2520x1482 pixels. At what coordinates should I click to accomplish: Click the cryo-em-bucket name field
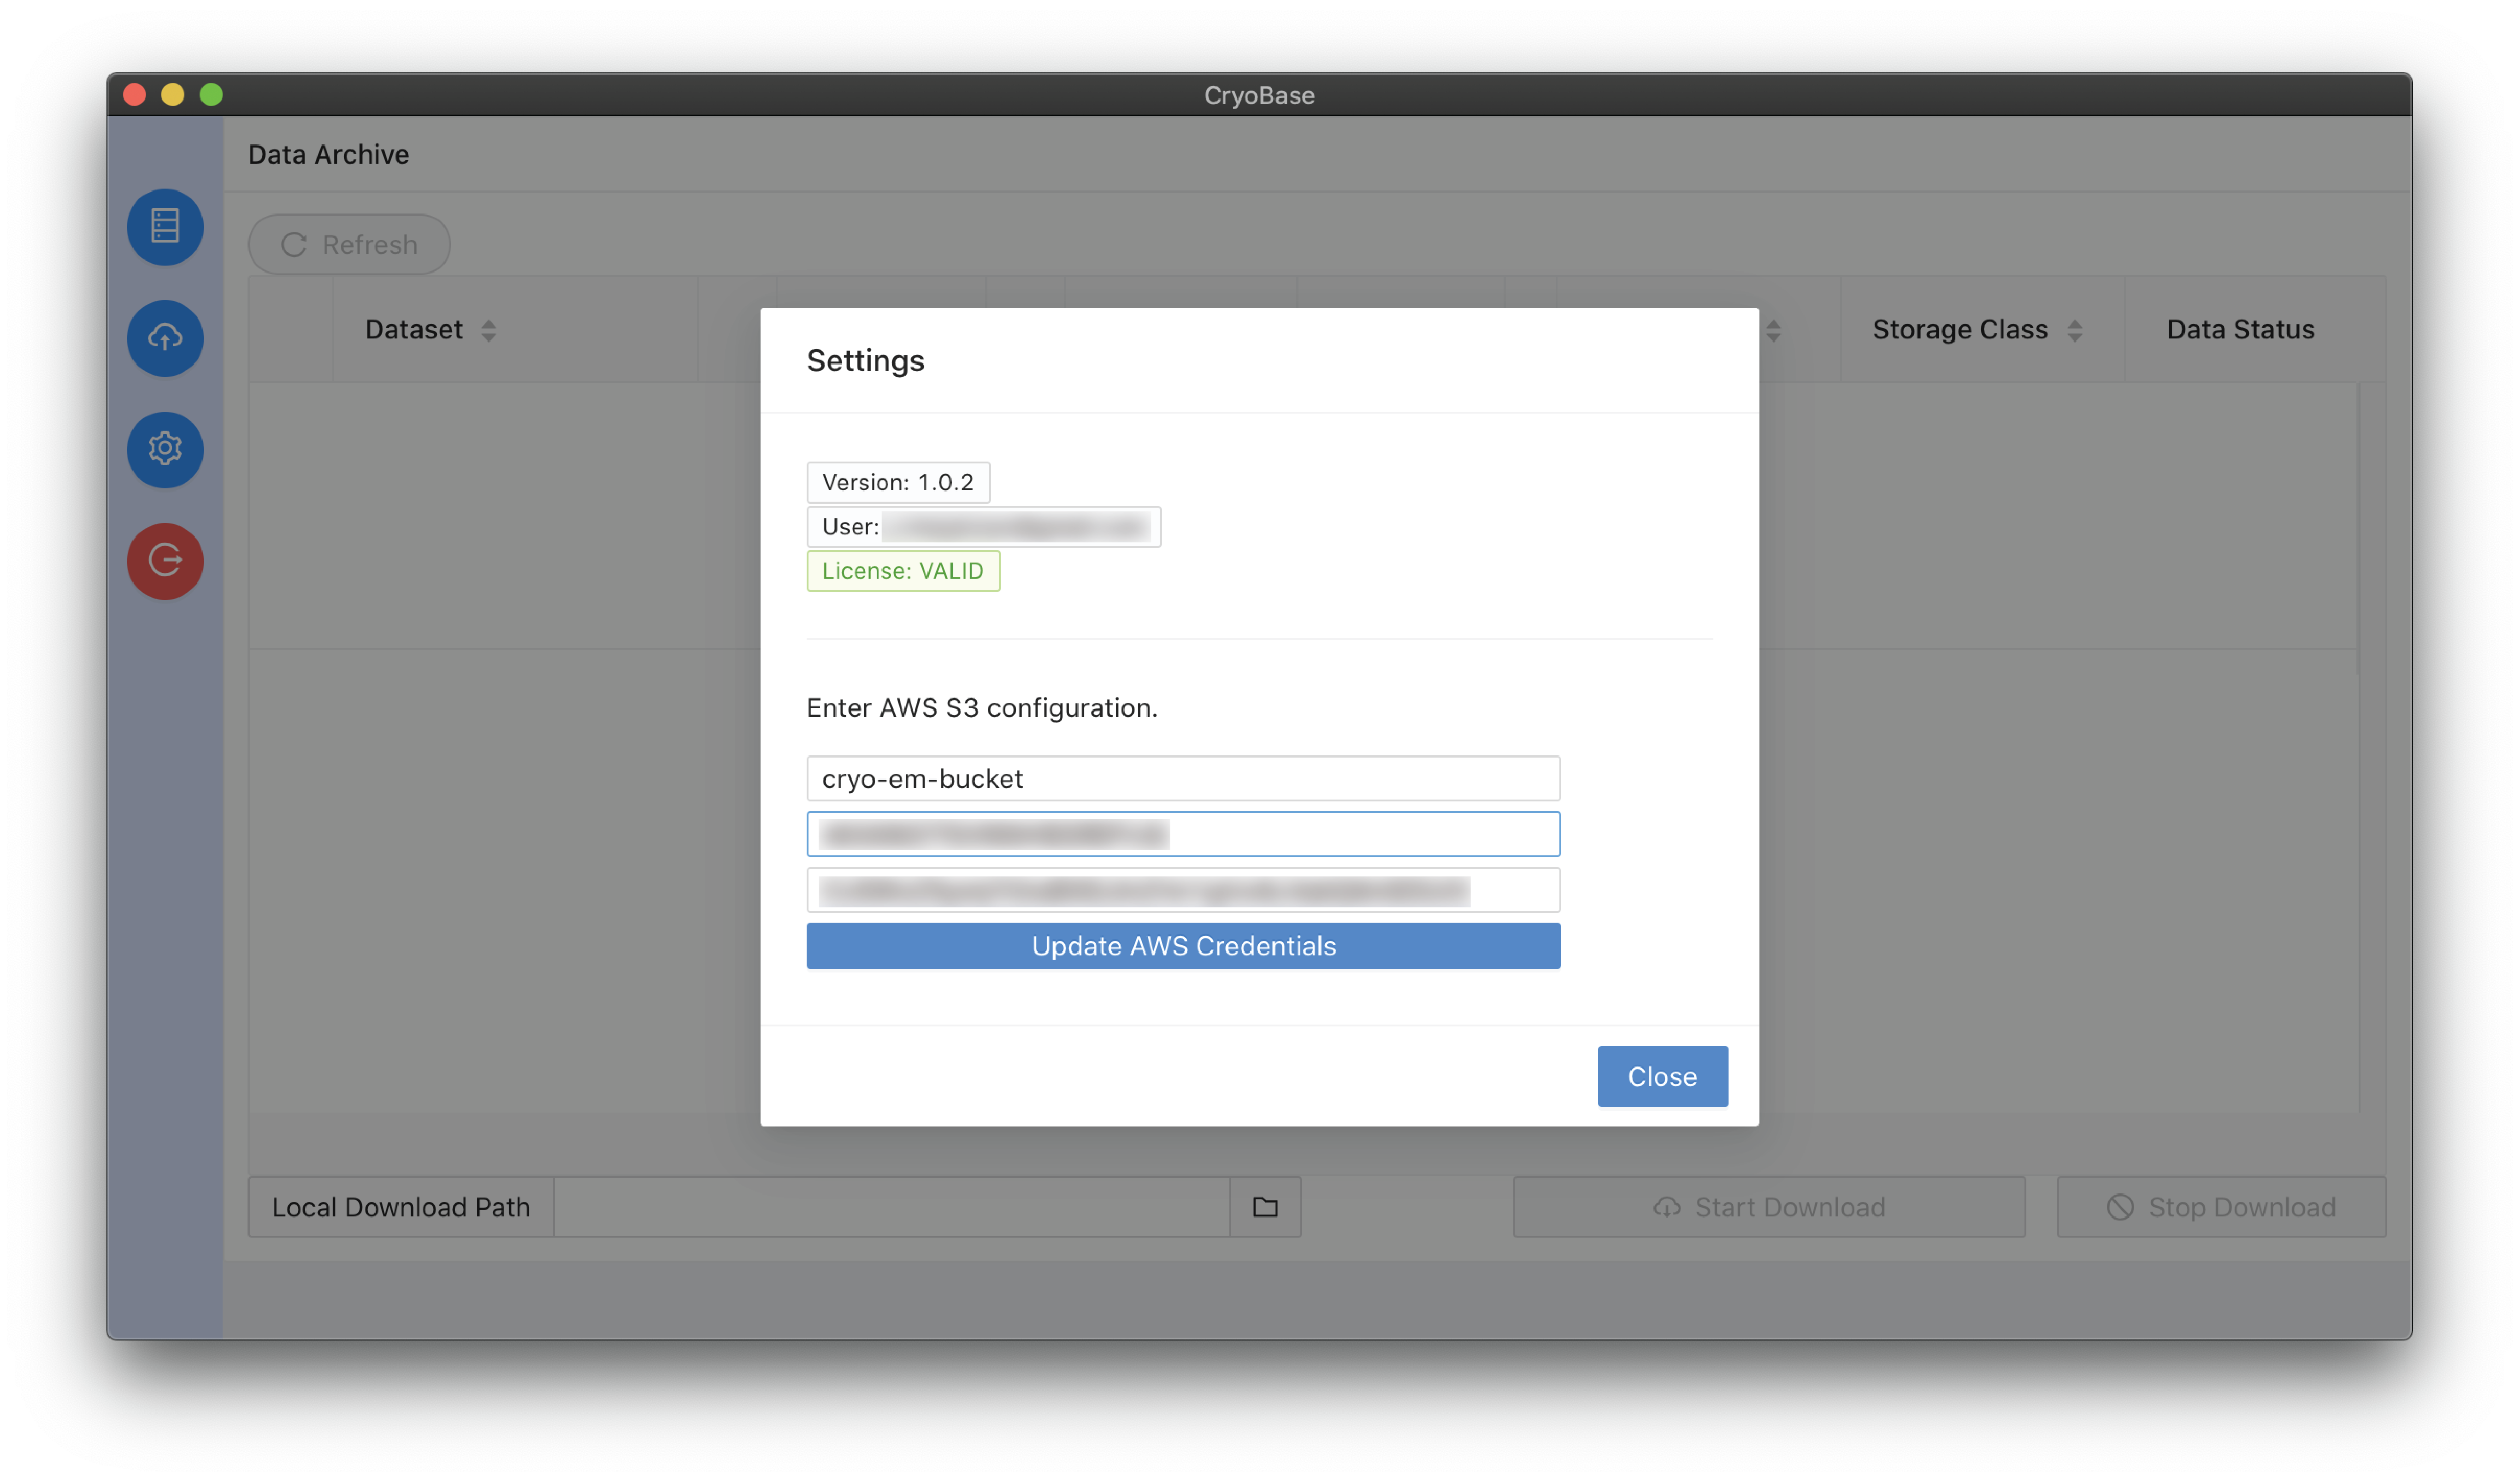click(x=1183, y=778)
